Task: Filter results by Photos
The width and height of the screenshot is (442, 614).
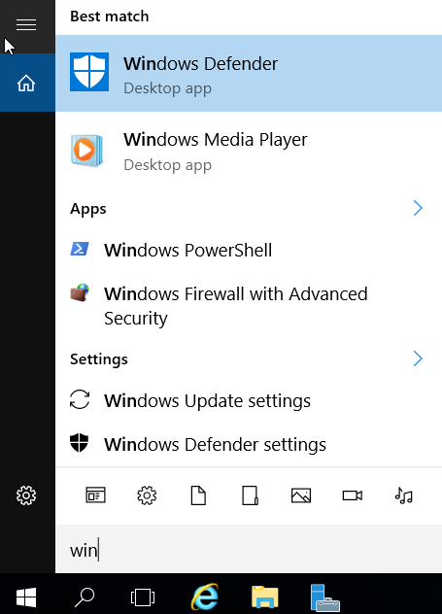Action: pos(301,495)
